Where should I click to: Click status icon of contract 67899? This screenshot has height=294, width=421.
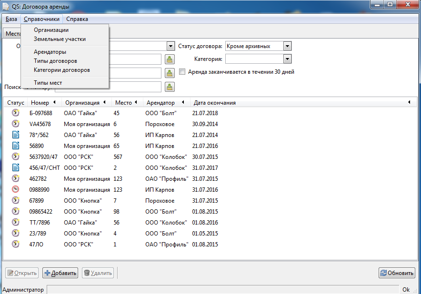[16, 200]
